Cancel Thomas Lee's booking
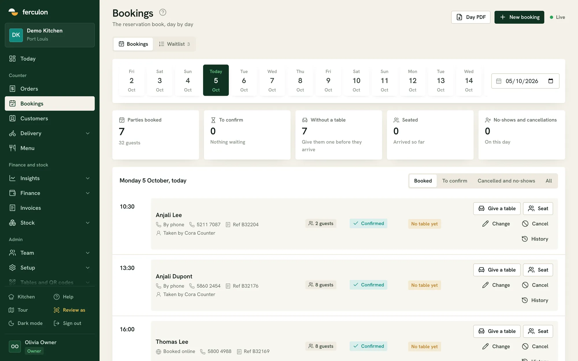This screenshot has width=578, height=361. (535, 347)
